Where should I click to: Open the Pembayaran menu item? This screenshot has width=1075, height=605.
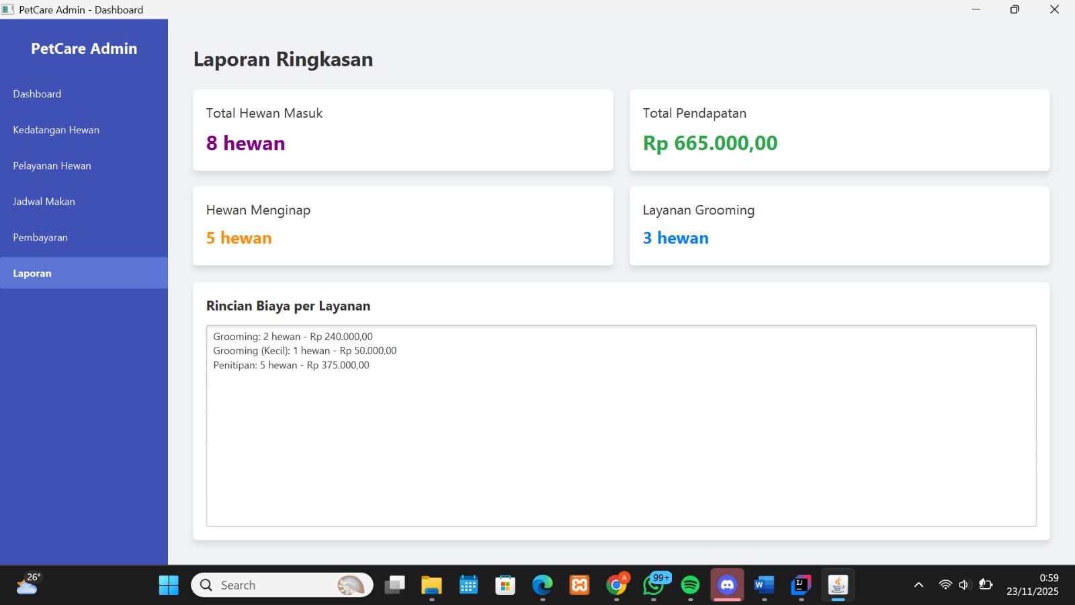coord(84,237)
